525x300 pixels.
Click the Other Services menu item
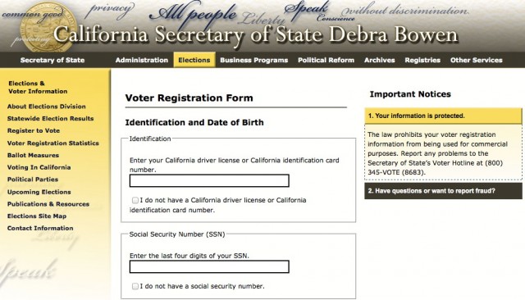click(x=476, y=60)
